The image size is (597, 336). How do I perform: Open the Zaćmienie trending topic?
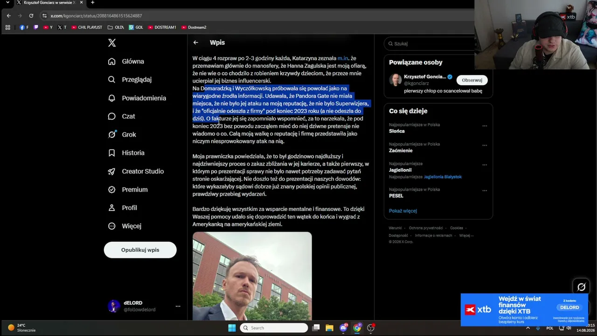pyautogui.click(x=401, y=151)
